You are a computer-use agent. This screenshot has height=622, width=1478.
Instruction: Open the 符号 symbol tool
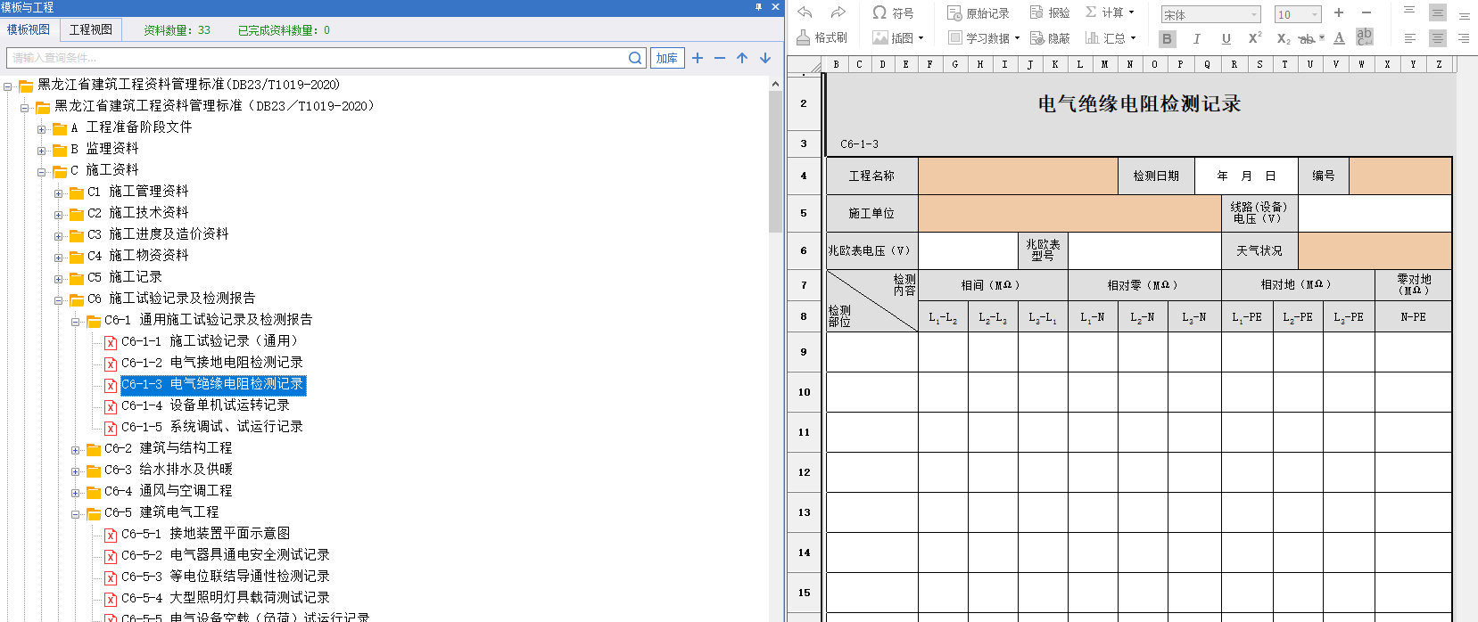[x=893, y=12]
